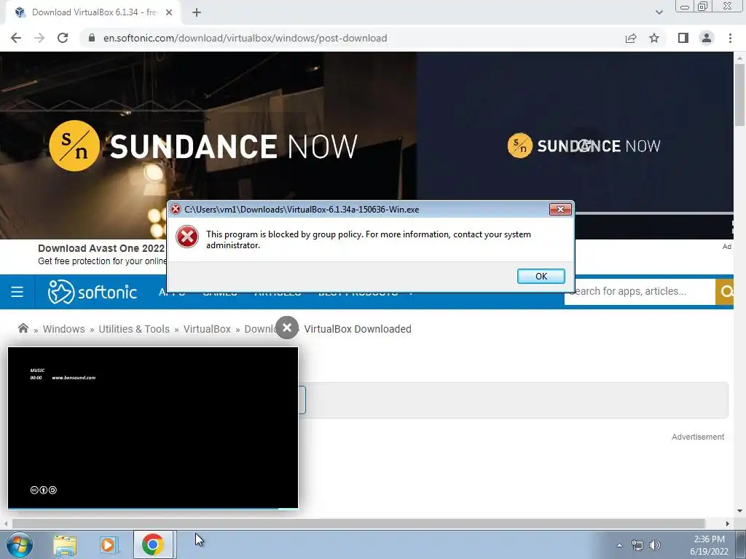
Task: Open the Softonic hamburger menu
Action: [x=17, y=291]
